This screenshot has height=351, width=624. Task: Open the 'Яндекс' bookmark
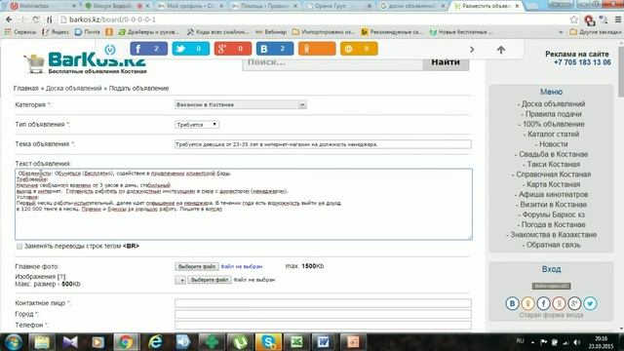(57, 32)
